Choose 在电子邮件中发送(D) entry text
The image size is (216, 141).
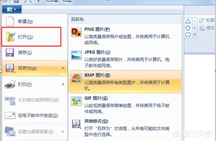tap(38, 116)
